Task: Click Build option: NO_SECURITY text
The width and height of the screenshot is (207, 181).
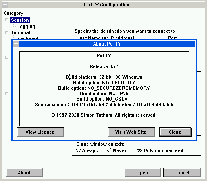Action: pos(104,83)
